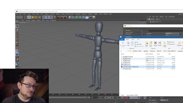Toggle Z axis lock

51,17
